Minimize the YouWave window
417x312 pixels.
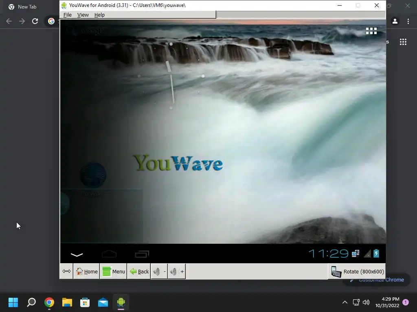tap(340, 5)
